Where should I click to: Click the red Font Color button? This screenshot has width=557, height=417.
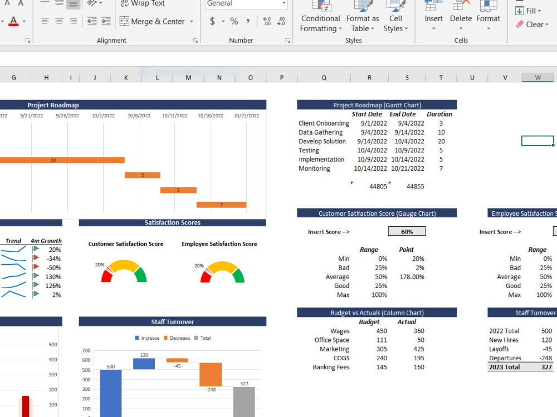point(13,21)
